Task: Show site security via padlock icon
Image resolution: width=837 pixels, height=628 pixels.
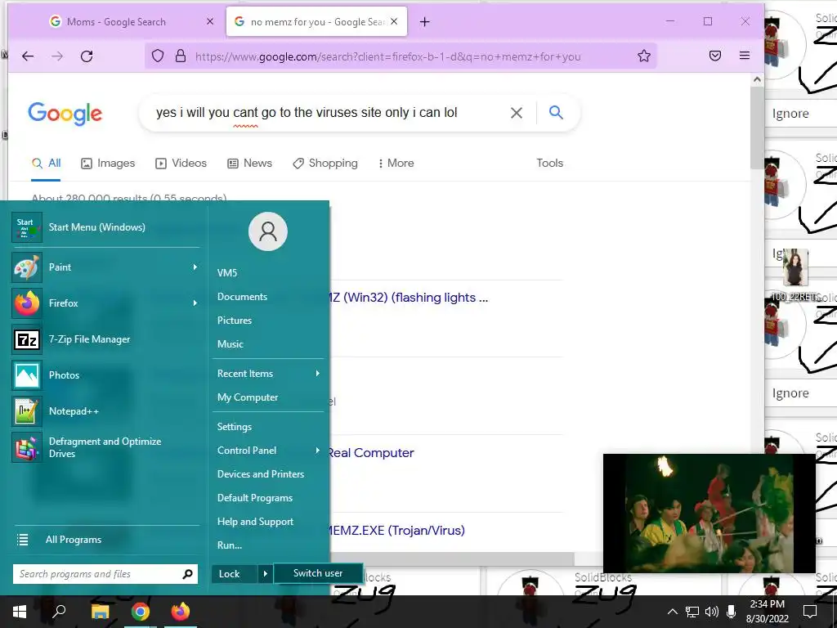Action: (181, 56)
